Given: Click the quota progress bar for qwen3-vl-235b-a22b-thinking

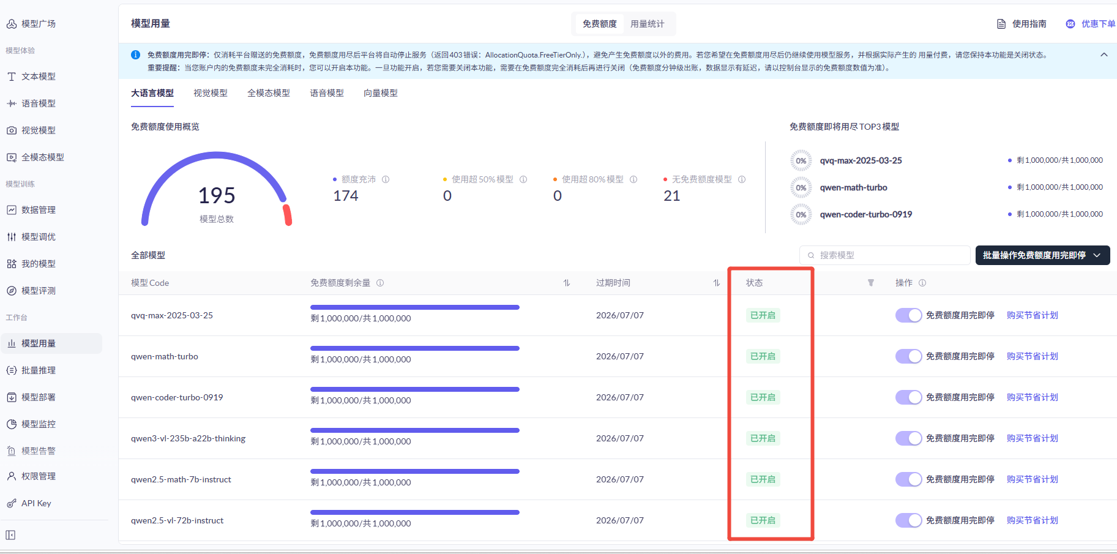Looking at the screenshot, I should click(x=414, y=430).
